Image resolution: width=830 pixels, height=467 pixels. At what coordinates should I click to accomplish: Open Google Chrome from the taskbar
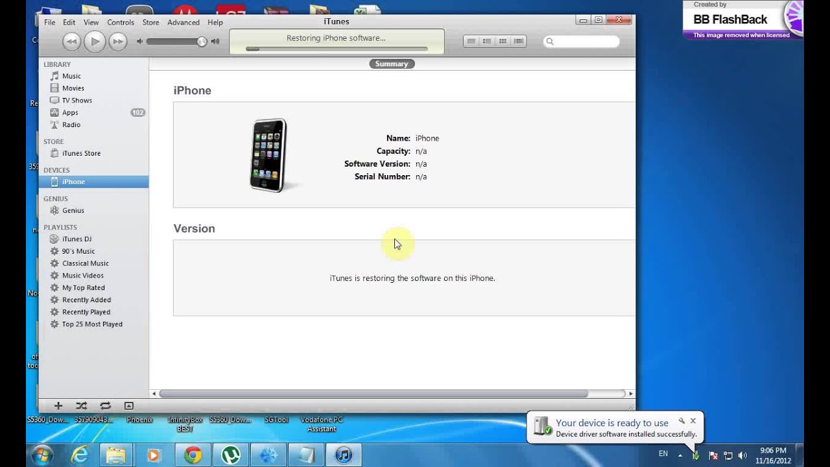pyautogui.click(x=192, y=455)
